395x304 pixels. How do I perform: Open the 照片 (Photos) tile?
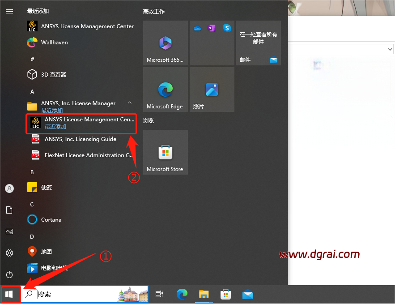pyautogui.click(x=212, y=90)
